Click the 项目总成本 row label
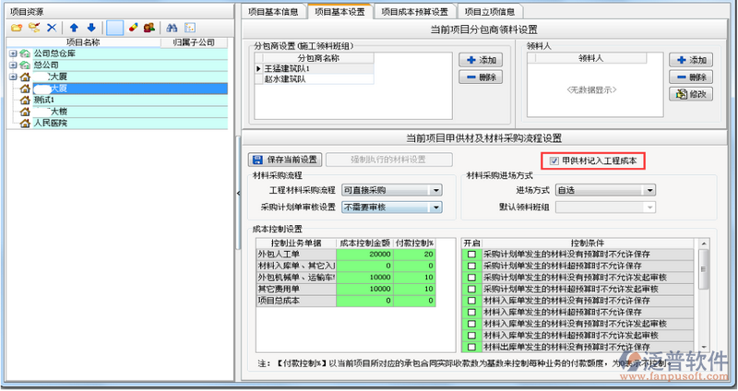Screen dimensions: 738x391 tap(296, 301)
